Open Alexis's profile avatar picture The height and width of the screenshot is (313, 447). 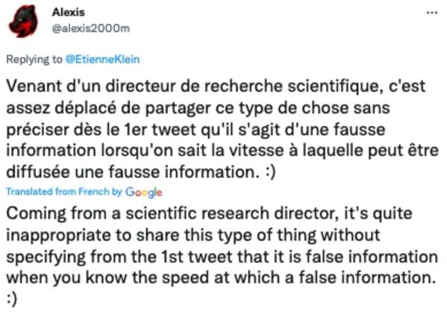tap(23, 22)
